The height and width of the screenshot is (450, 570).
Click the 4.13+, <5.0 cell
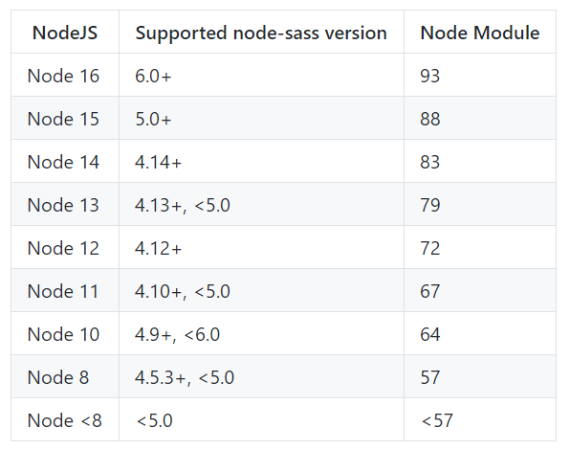[183, 205]
